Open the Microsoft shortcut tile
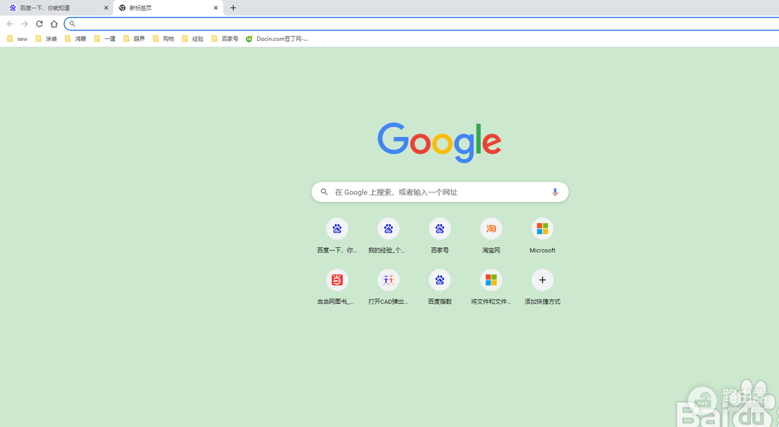The width and height of the screenshot is (779, 427). click(543, 236)
